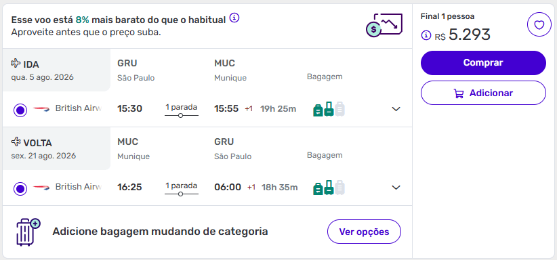Click info icon beside habitual price text
557x260 pixels.
click(x=234, y=18)
